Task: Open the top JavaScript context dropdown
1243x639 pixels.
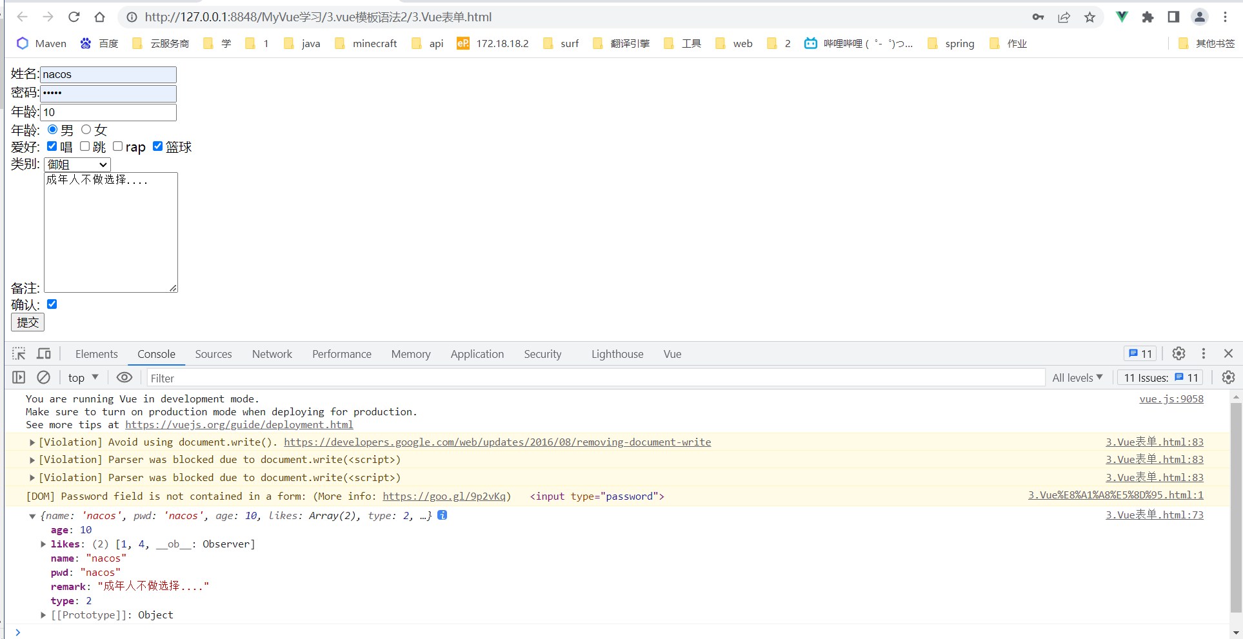Action: pos(83,378)
